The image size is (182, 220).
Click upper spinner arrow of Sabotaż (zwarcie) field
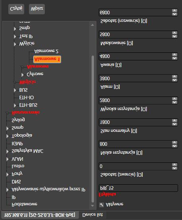[174, 164]
